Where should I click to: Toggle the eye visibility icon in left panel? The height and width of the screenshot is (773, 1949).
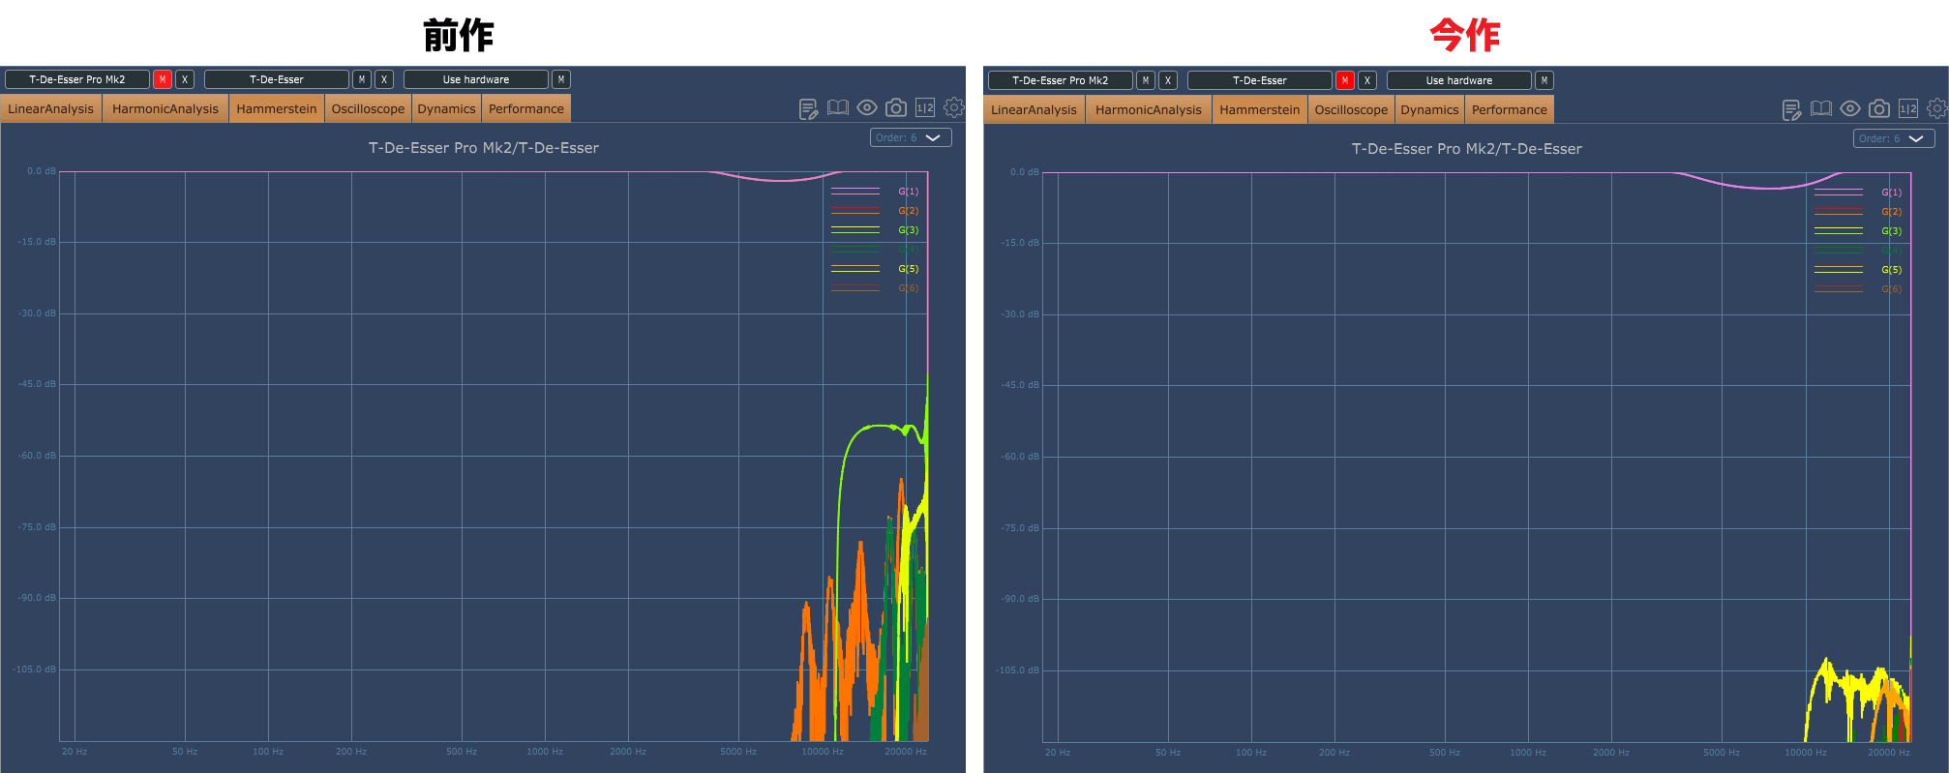coord(867,107)
